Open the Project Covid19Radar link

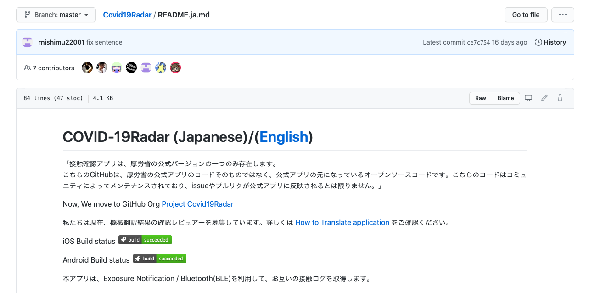pyautogui.click(x=198, y=204)
